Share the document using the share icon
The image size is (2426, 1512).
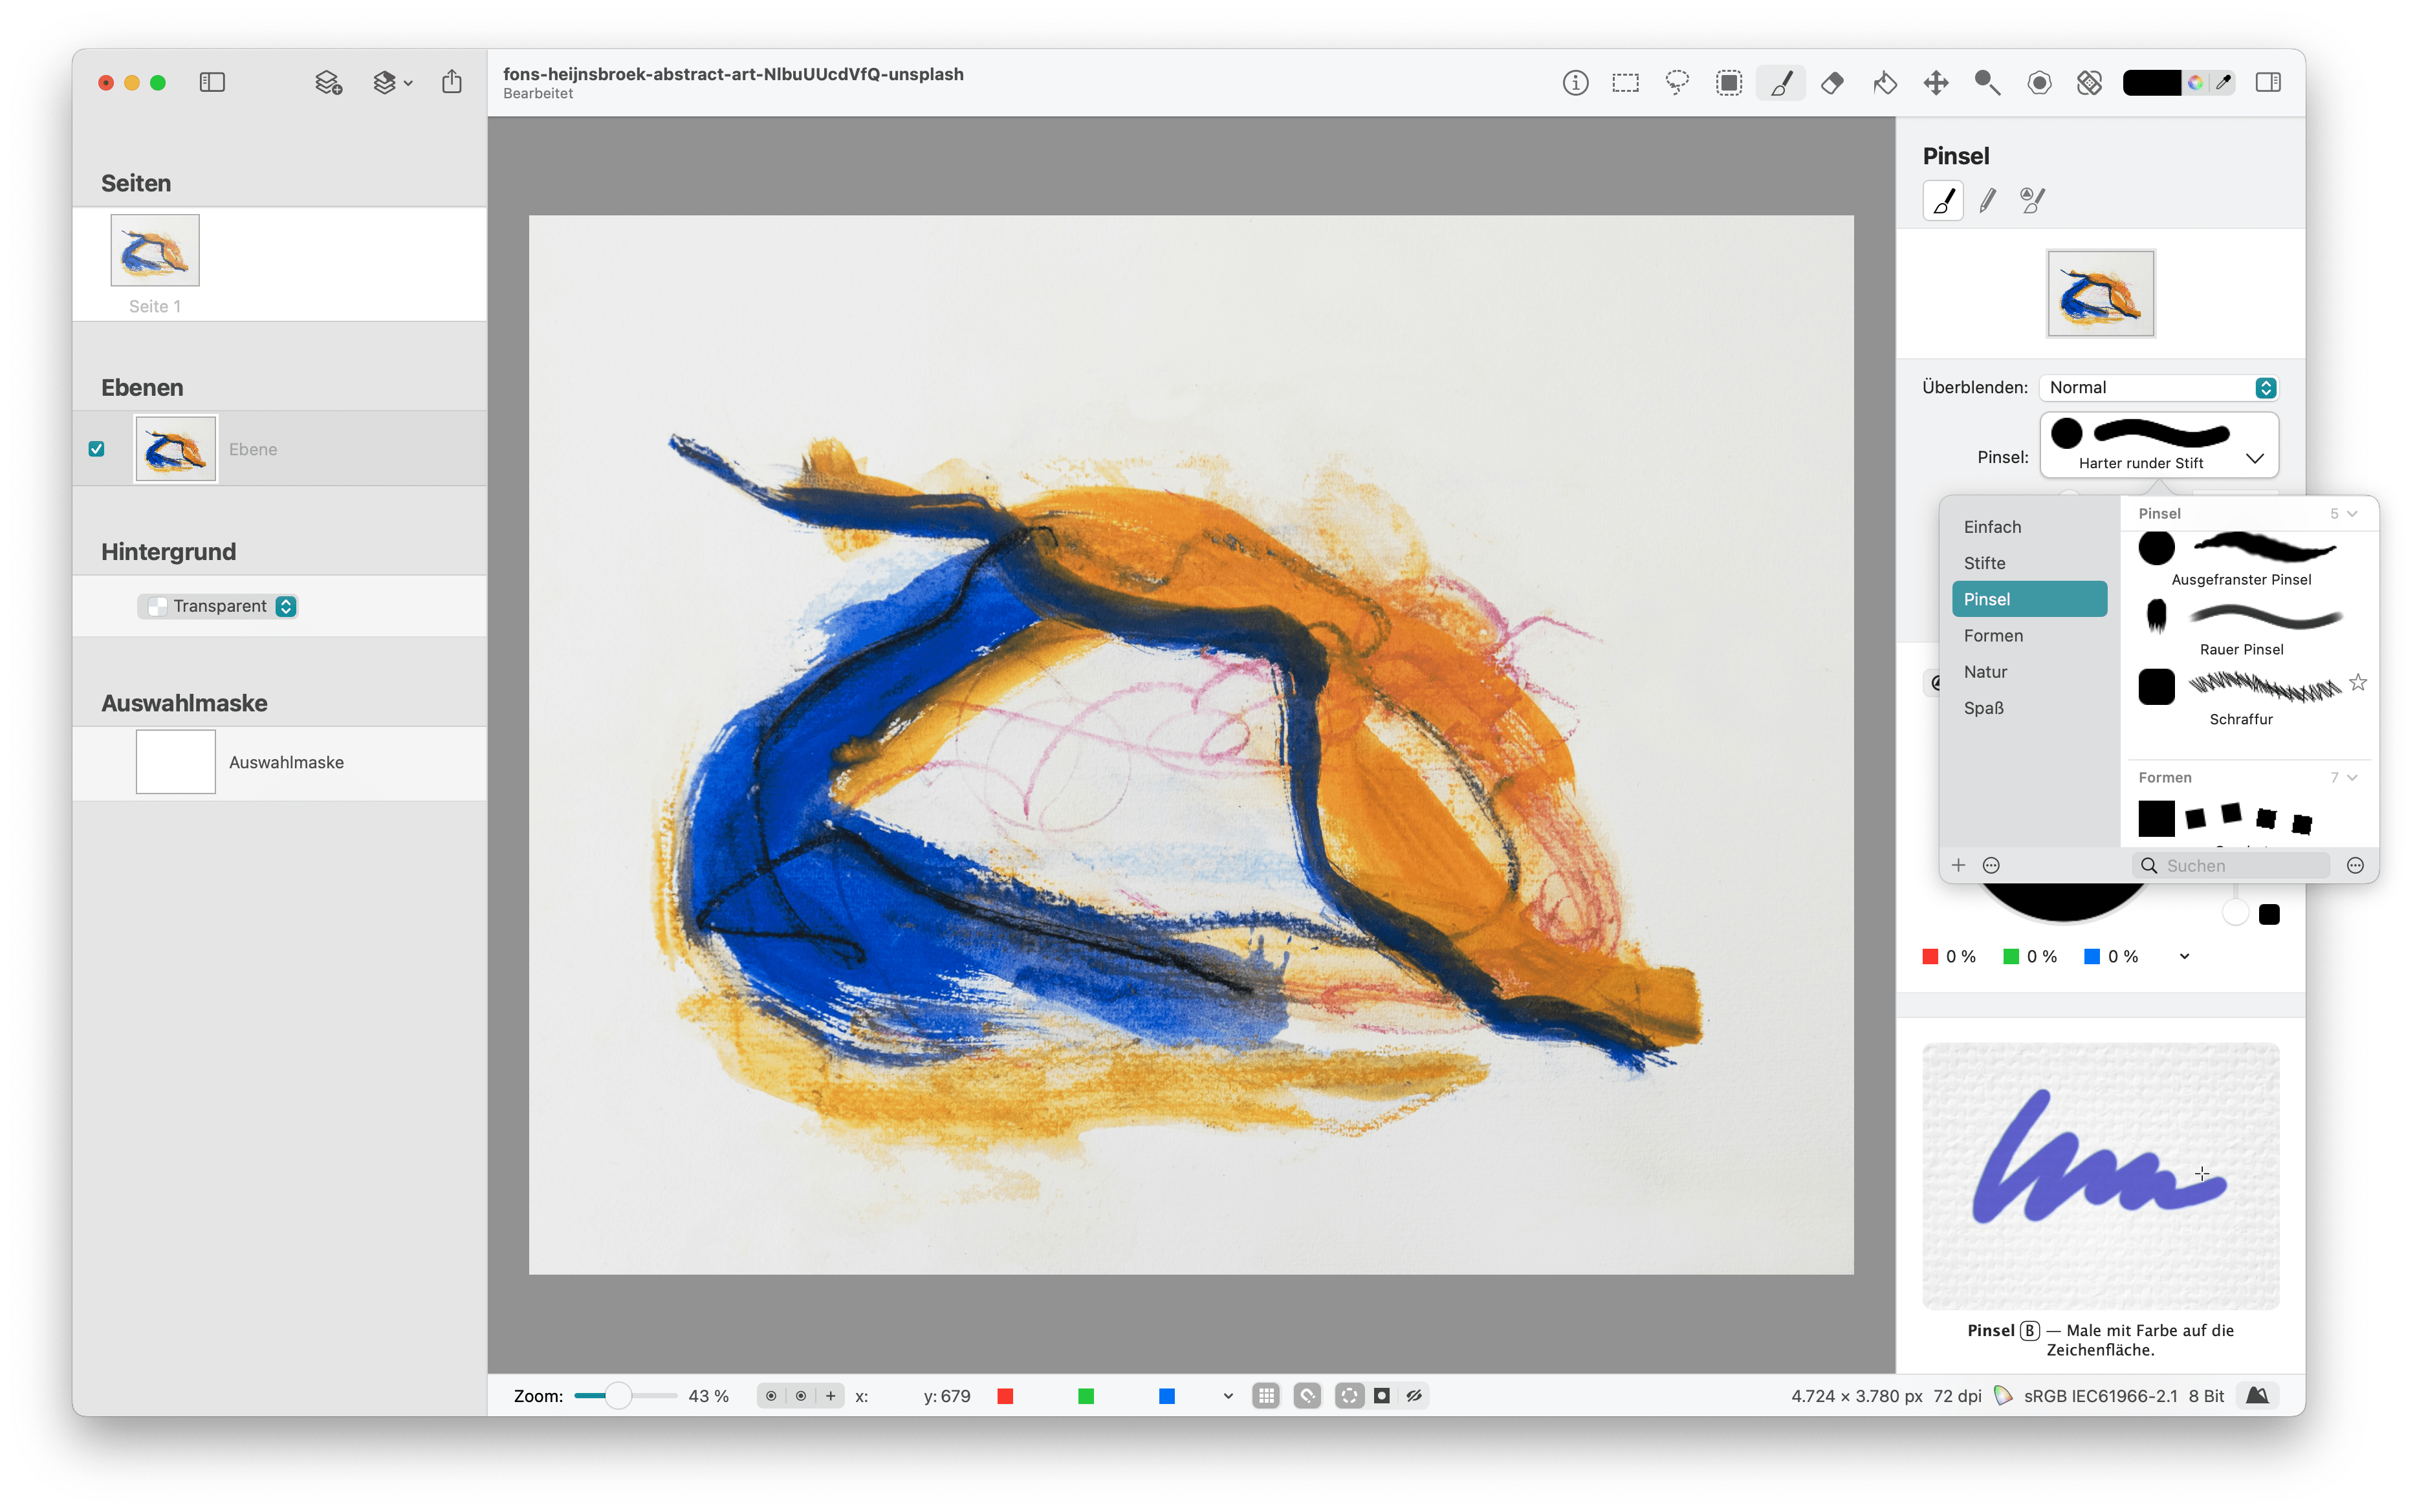click(x=452, y=82)
